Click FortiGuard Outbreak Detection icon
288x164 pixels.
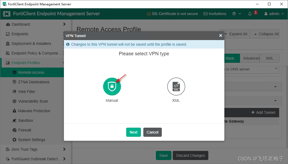click(8, 159)
